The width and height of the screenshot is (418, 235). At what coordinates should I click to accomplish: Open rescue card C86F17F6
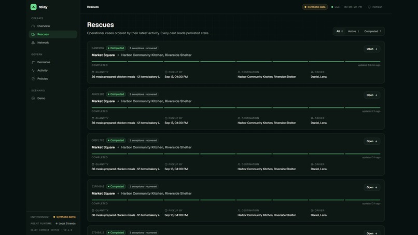pyautogui.click(x=372, y=142)
